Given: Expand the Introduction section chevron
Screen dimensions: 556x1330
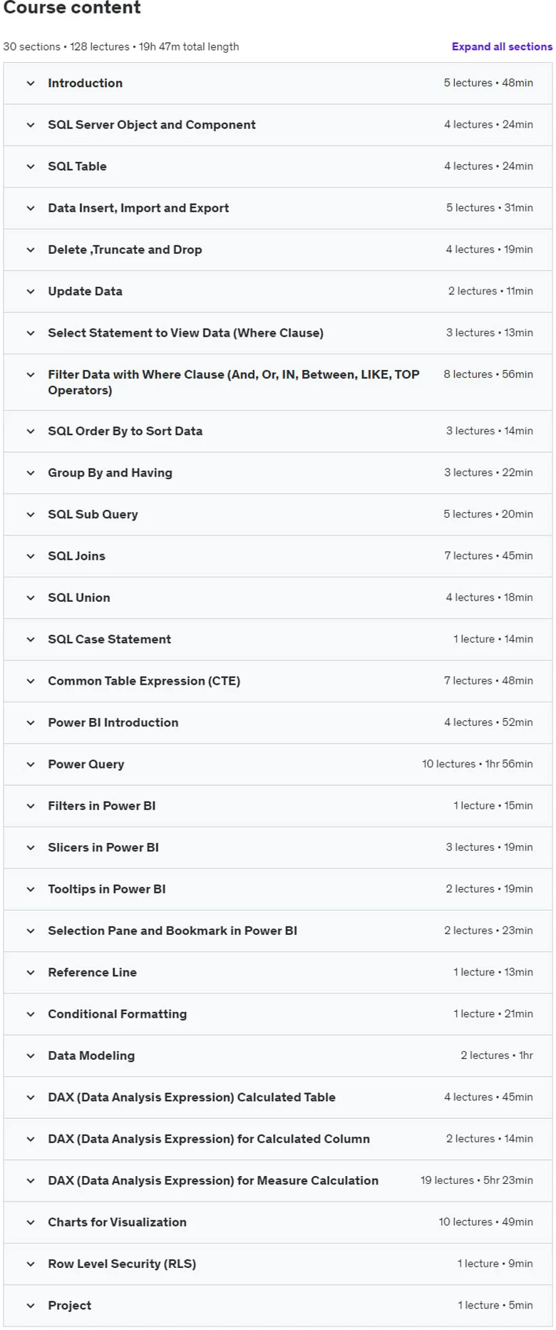Looking at the screenshot, I should (31, 83).
